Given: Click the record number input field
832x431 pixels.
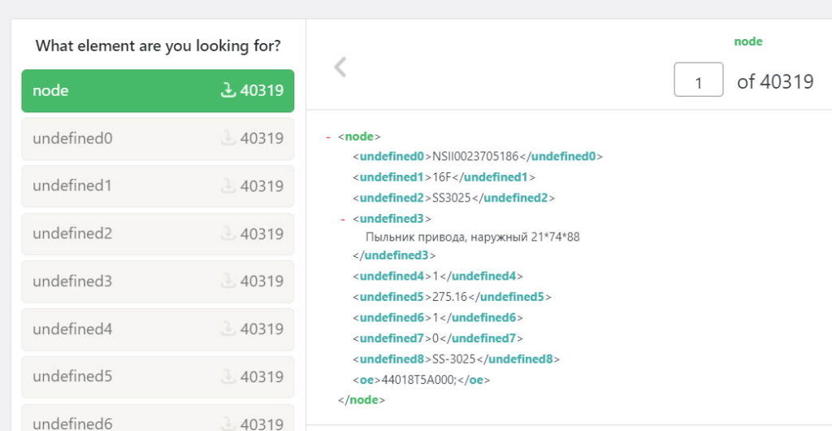Looking at the screenshot, I should (x=698, y=81).
